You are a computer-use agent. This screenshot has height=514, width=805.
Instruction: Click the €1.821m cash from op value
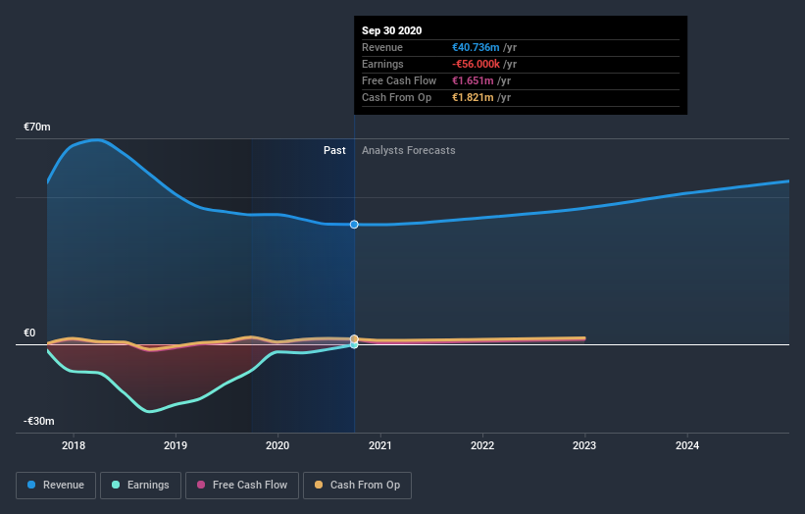pos(473,97)
